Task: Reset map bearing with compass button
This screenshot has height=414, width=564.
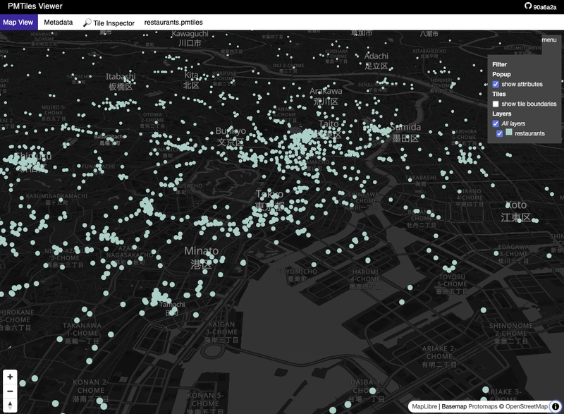Action: [x=10, y=406]
